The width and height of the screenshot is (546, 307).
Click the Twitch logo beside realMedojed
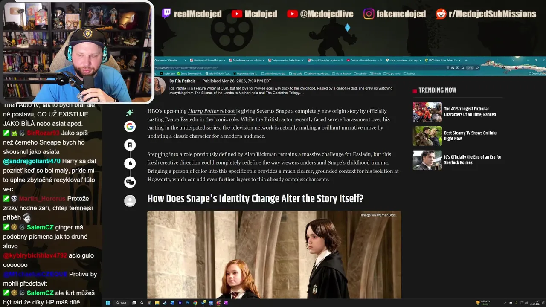[166, 14]
